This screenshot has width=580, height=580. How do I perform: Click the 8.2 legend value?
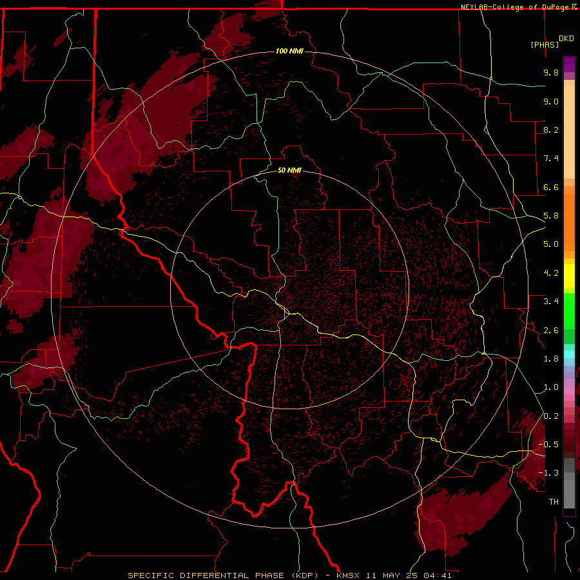click(551, 130)
